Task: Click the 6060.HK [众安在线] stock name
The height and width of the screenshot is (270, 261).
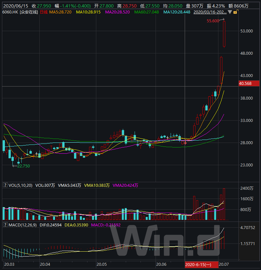Action: coord(20,12)
